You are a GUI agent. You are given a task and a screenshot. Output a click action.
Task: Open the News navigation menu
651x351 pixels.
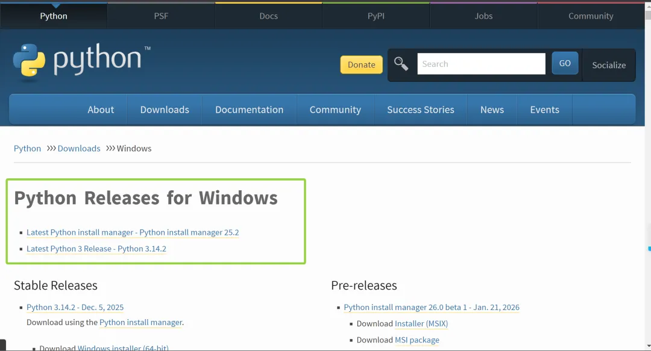click(492, 110)
